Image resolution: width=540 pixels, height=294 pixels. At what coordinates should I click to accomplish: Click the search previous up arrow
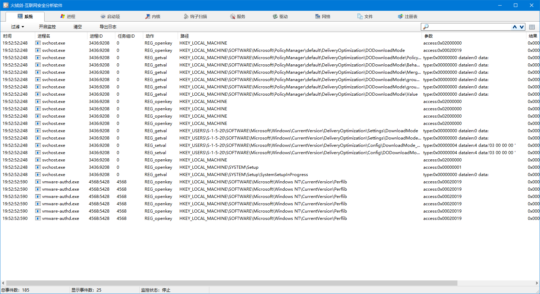point(515,27)
